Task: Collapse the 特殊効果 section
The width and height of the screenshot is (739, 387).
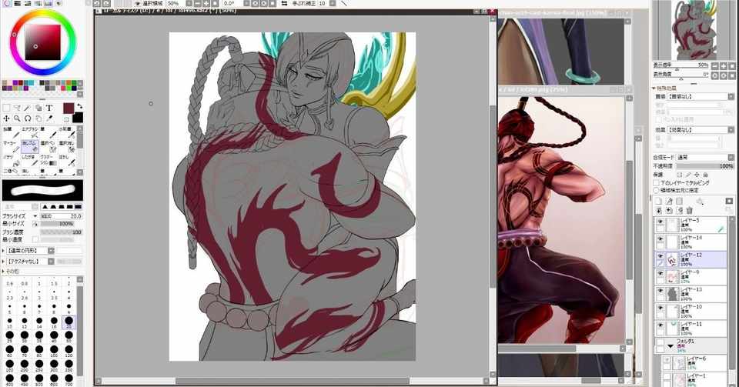Action: [x=654, y=88]
